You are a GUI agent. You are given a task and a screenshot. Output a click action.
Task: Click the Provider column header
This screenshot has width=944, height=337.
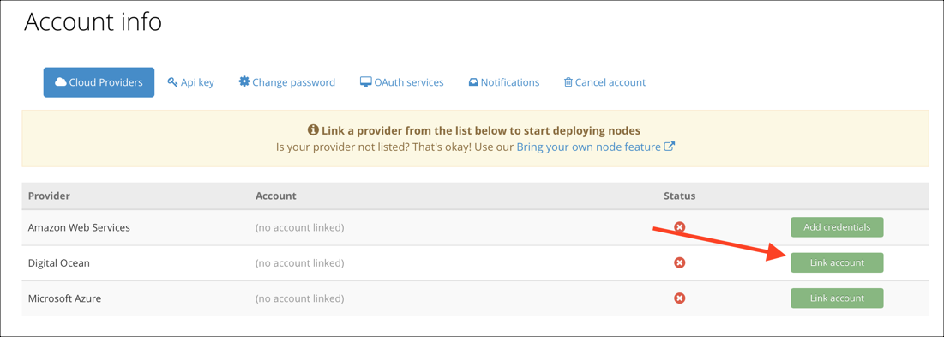click(50, 196)
